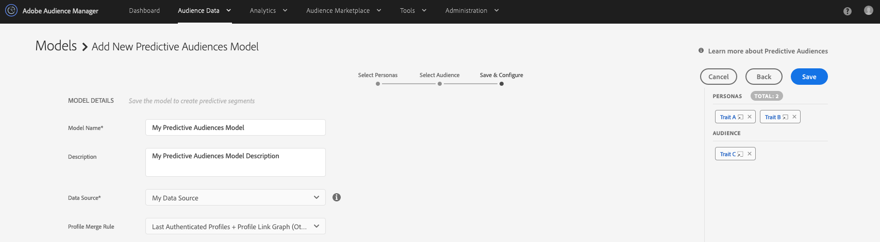
Task: Click 'Save the model to create predictive segments' hint
Action: 192,101
